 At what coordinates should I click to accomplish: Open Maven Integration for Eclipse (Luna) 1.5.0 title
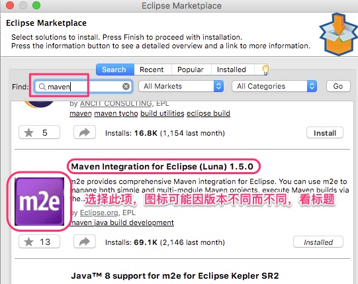point(162,167)
